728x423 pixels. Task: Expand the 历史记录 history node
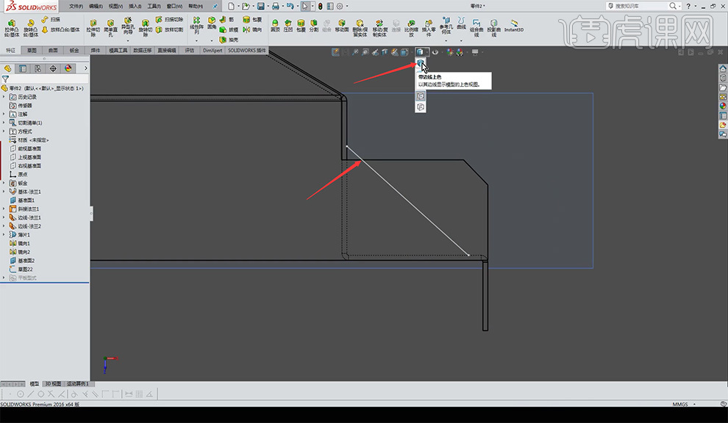(4, 97)
